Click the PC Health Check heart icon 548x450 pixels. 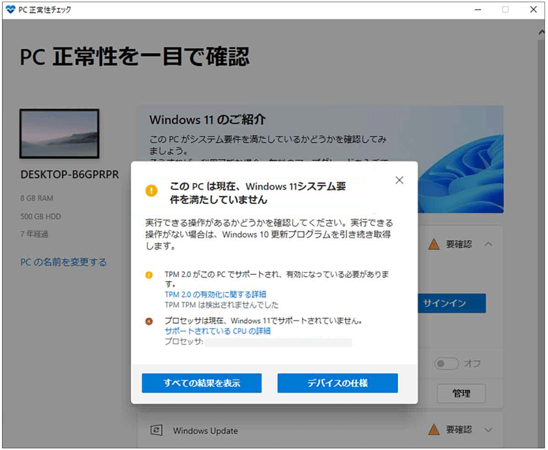10,9
